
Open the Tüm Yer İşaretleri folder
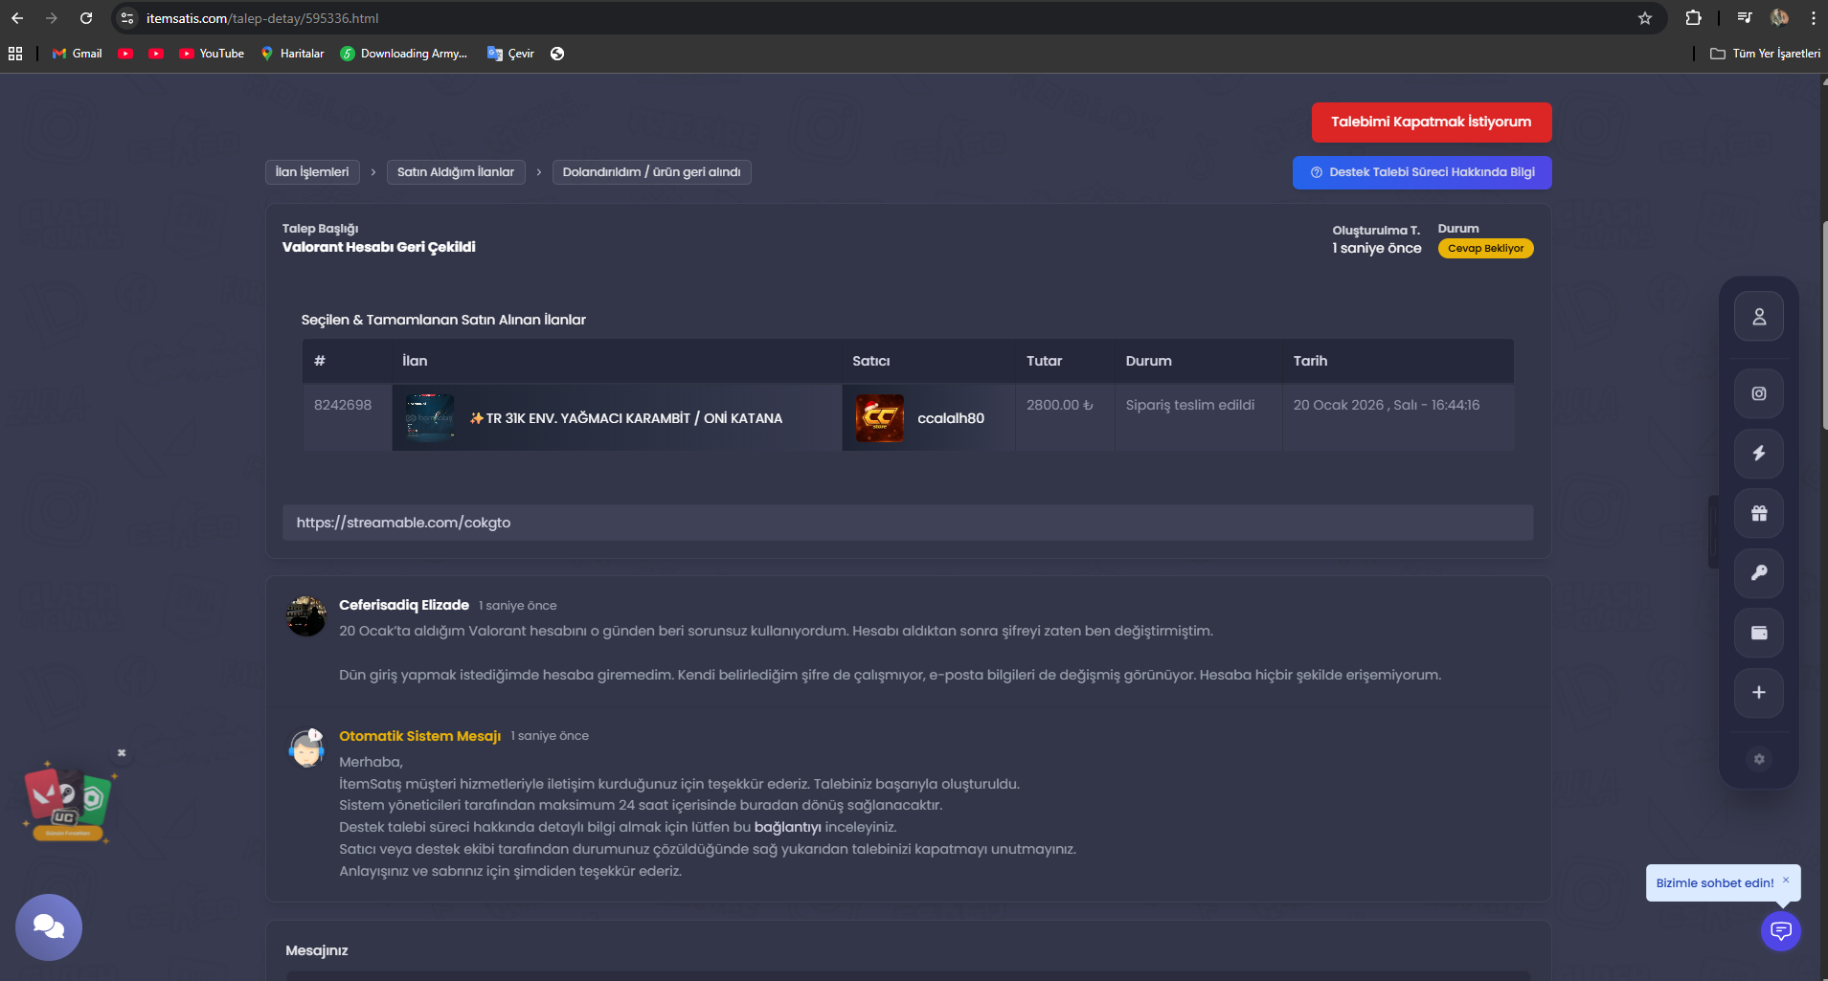1765,54
